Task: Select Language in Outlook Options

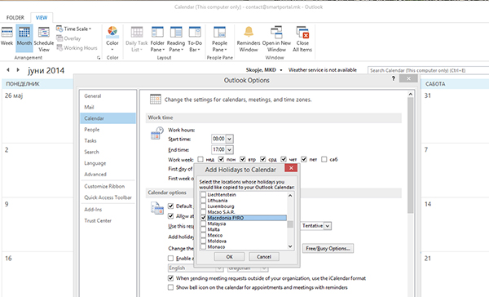Action: [x=108, y=163]
